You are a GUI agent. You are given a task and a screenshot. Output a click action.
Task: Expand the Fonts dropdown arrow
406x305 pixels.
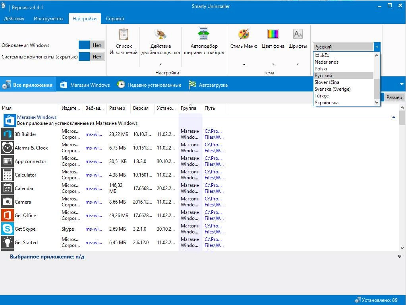pyautogui.click(x=298, y=64)
